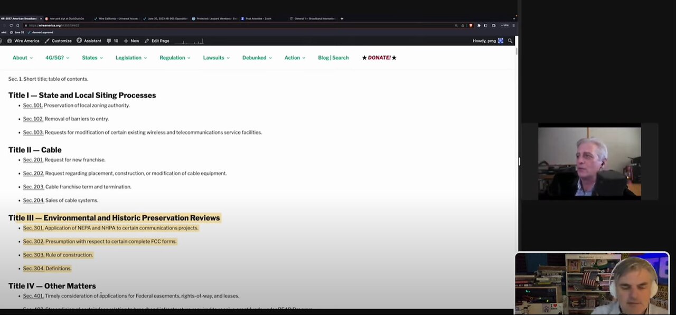Click the WordPress search magnifier icon
Image resolution: width=676 pixels, height=315 pixels.
pyautogui.click(x=510, y=41)
